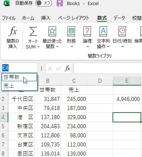Click the cell containing 文京区
Viewport: 142px width, 157px height.
click(21, 136)
